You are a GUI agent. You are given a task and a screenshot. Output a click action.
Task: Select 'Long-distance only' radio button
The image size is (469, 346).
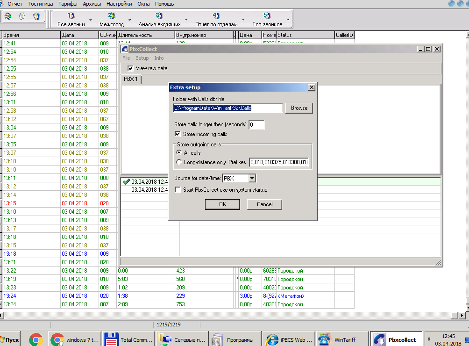point(179,162)
